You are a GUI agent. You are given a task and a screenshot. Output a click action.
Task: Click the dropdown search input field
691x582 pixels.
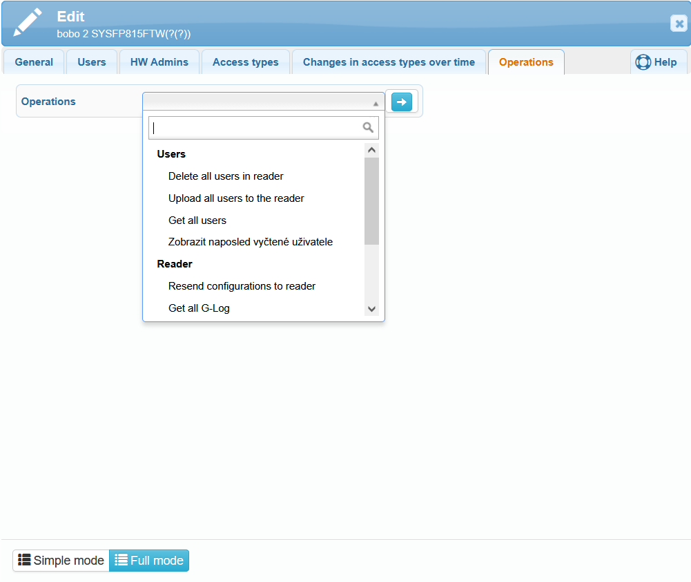click(x=255, y=128)
